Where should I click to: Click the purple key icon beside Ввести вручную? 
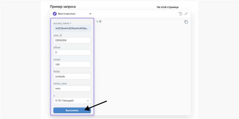(x=54, y=14)
